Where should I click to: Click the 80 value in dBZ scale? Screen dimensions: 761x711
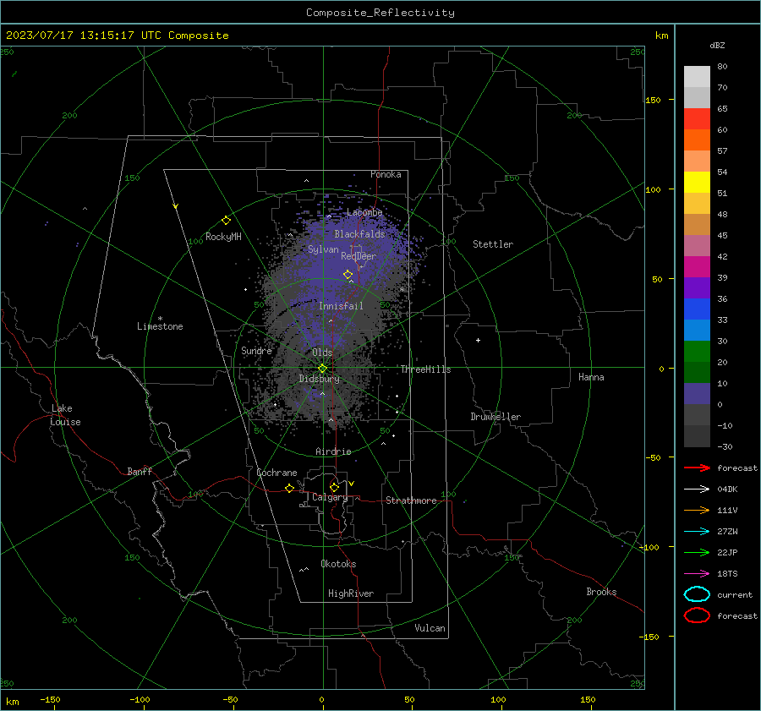click(722, 67)
